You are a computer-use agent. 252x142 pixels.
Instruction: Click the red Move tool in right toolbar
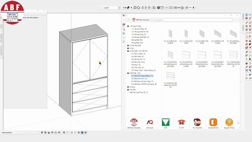tap(247, 41)
